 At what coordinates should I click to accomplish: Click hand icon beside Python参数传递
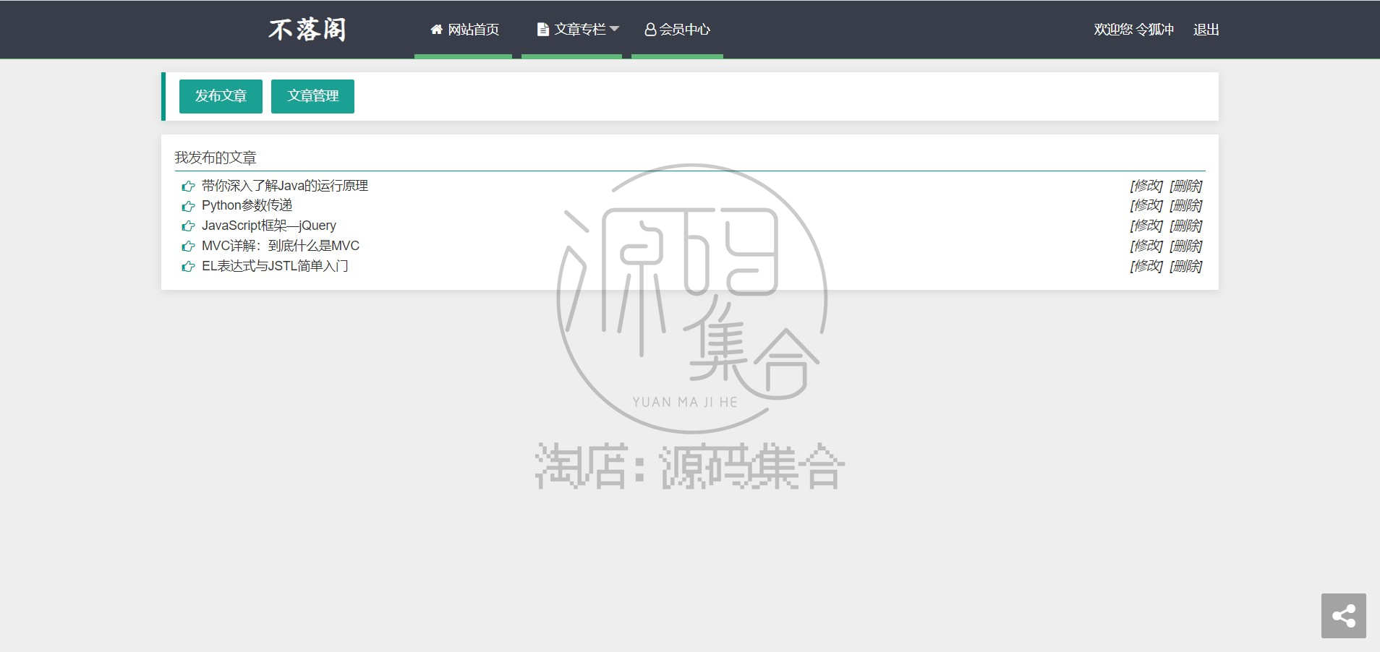pyautogui.click(x=188, y=206)
